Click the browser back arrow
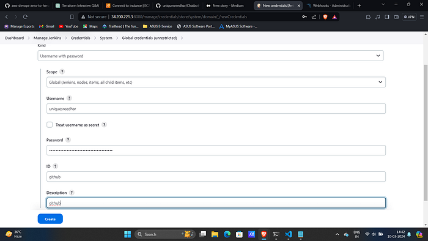Image resolution: width=428 pixels, height=241 pixels. [7, 17]
